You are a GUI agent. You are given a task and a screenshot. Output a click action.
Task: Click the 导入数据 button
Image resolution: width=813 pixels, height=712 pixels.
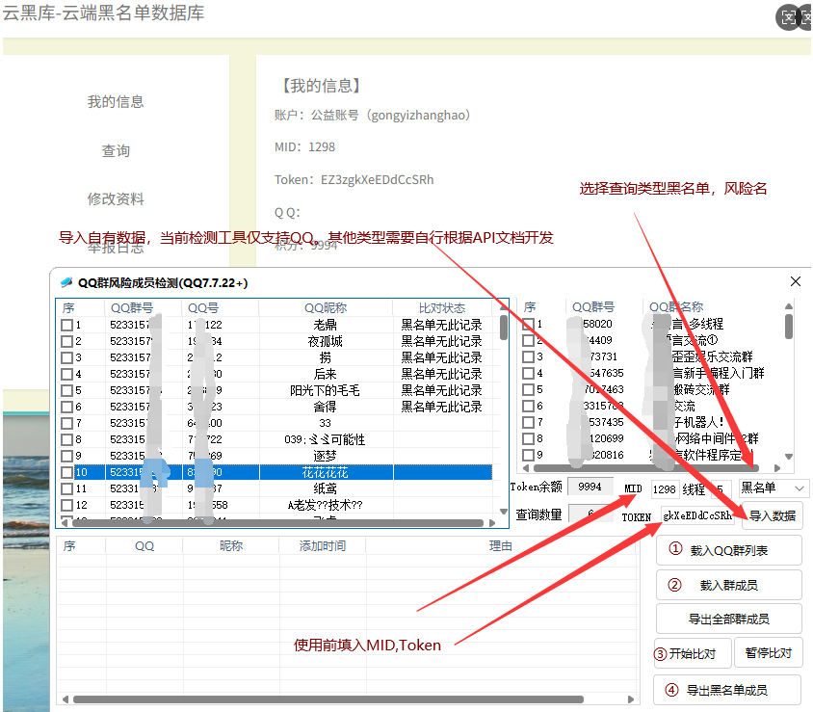[x=772, y=516]
